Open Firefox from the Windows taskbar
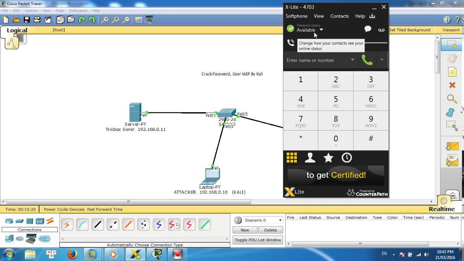This screenshot has height=261, width=464. [x=72, y=254]
